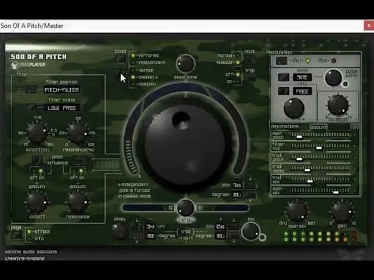Click the knob right of the SINE display
This screenshot has height=280, width=374.
[333, 78]
